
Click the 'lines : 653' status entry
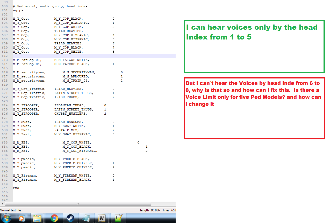click(x=169, y=210)
